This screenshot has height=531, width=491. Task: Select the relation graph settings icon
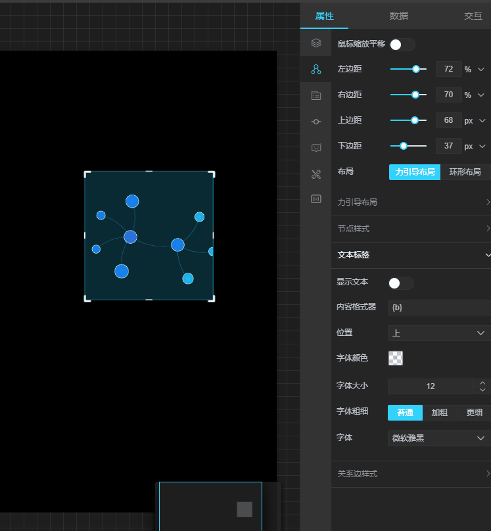coord(316,69)
